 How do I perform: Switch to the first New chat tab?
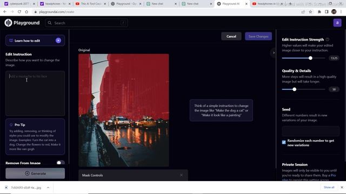coord(161,4)
